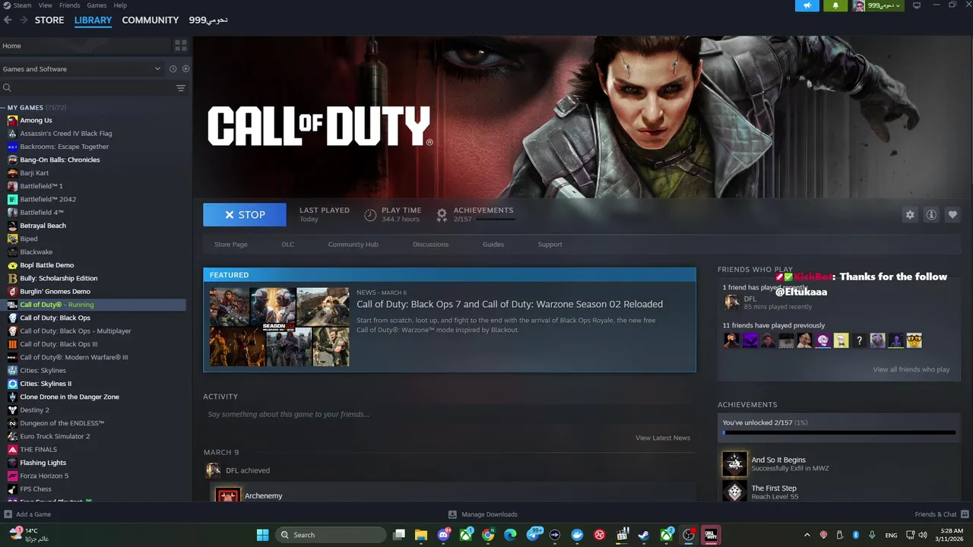Open Add a Game plus icon
The image size is (973, 547).
pyautogui.click(x=8, y=514)
